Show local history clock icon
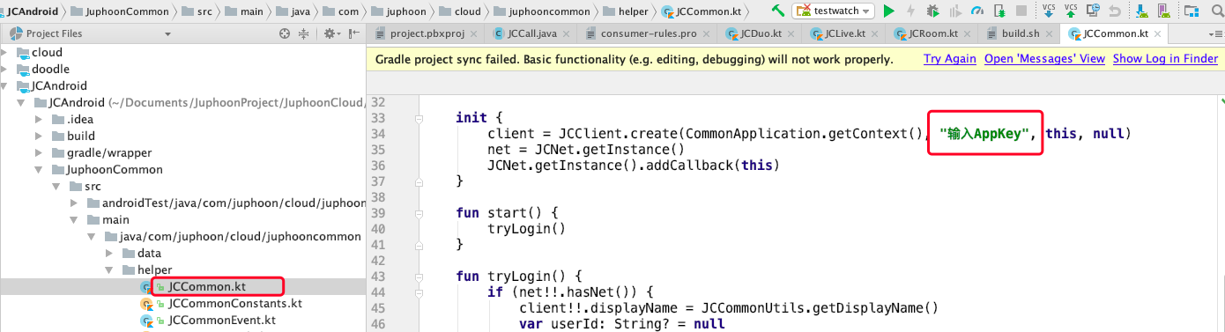 coord(1093,11)
